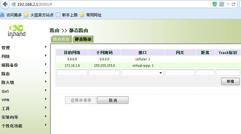Screen dimensions: 241x134
Task: Click the 取消 button
Action: [x=113, y=100]
